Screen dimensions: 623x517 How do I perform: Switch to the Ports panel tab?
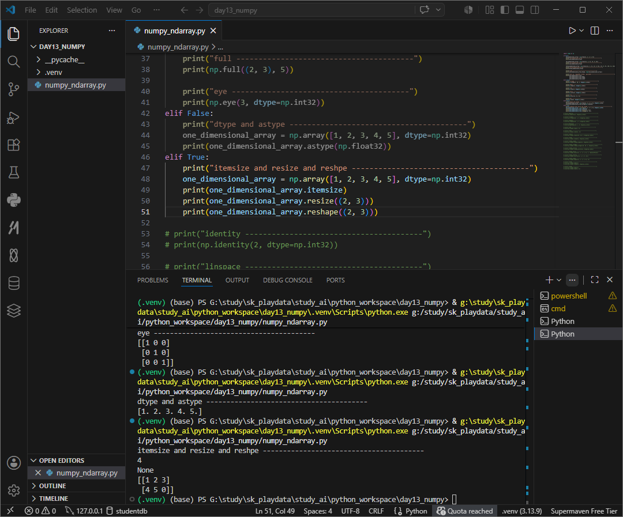pyautogui.click(x=335, y=280)
